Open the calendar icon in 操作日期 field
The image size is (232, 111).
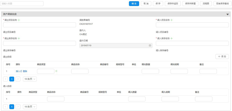150,46
